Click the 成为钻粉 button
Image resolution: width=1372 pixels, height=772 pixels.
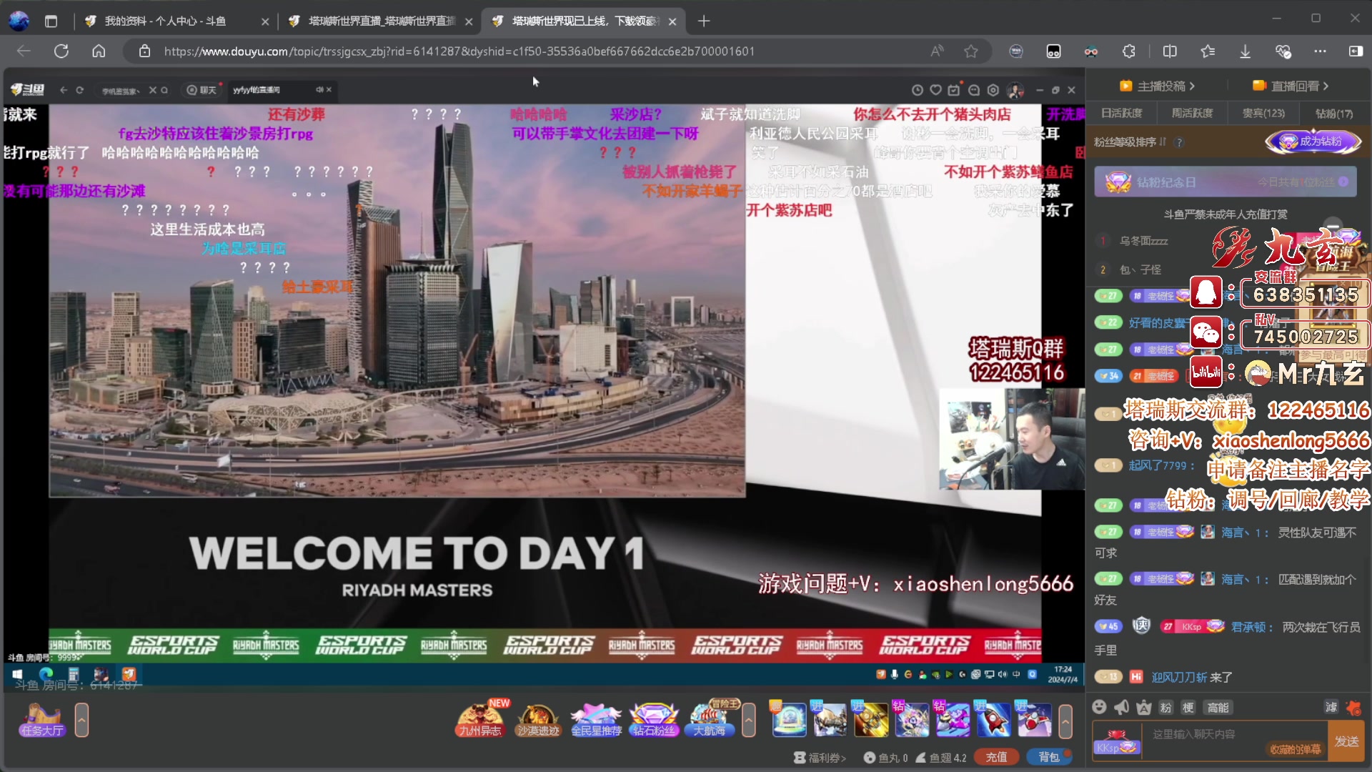coord(1313,142)
